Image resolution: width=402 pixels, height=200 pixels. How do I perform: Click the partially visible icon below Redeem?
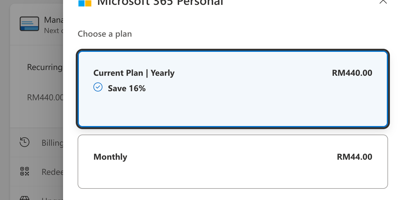25,198
